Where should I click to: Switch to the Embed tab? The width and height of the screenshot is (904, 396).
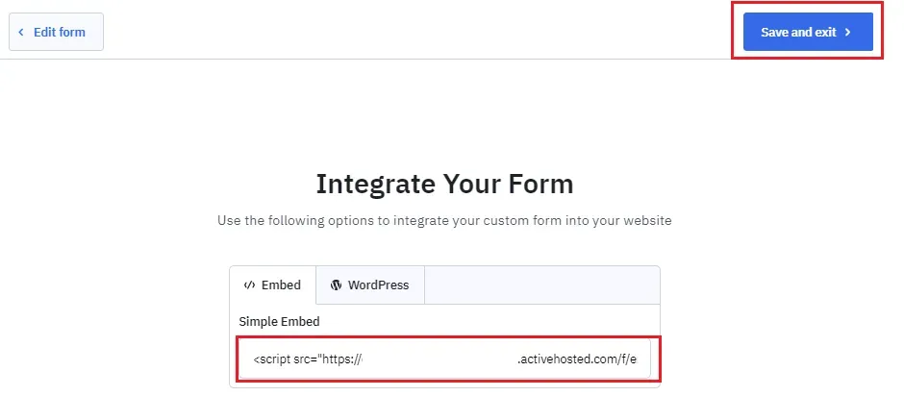[273, 285]
